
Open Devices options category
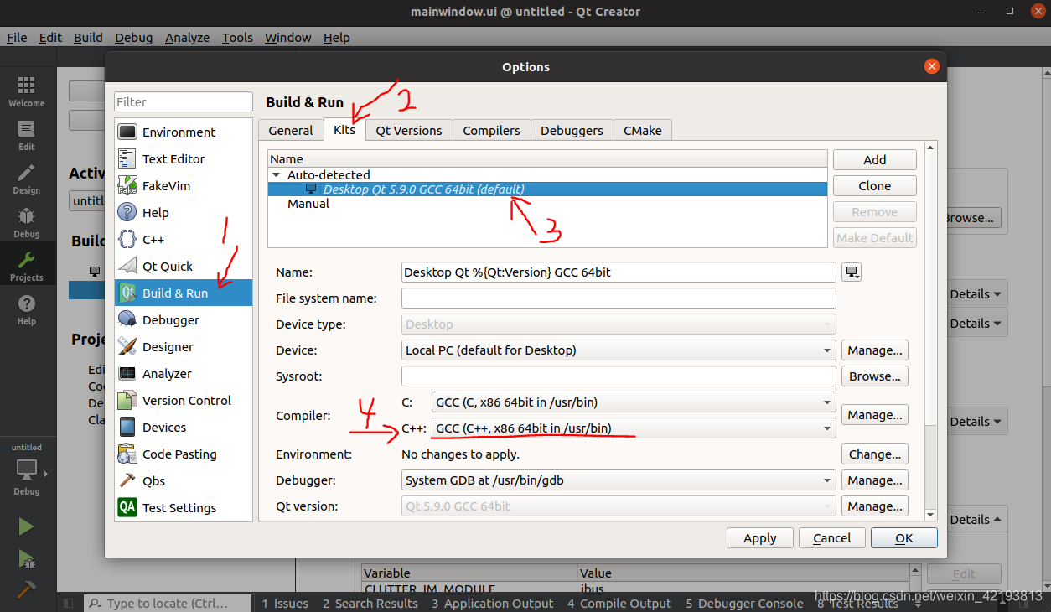(183, 427)
